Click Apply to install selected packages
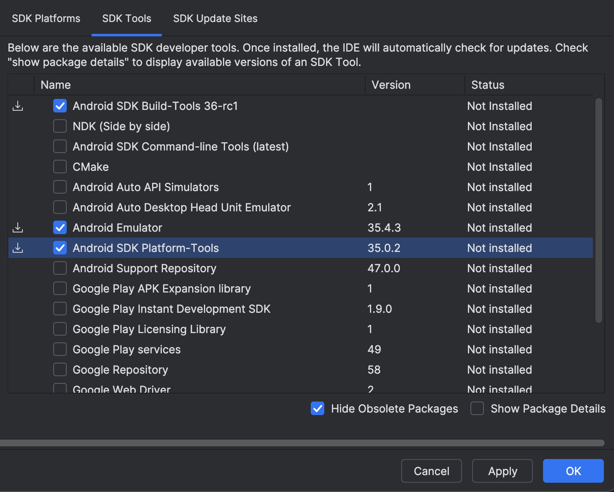This screenshot has width=614, height=492. pos(502,471)
